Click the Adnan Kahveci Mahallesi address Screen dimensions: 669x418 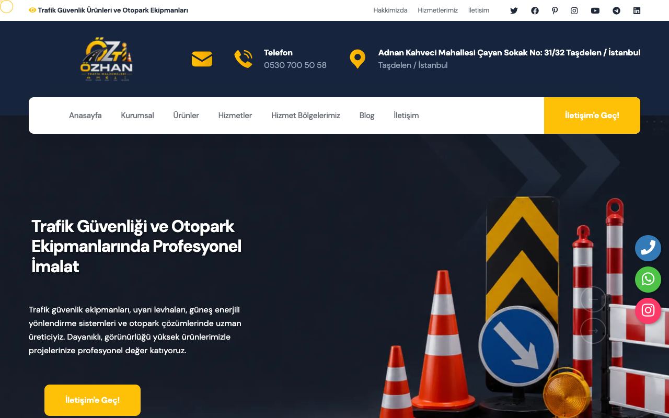point(509,53)
